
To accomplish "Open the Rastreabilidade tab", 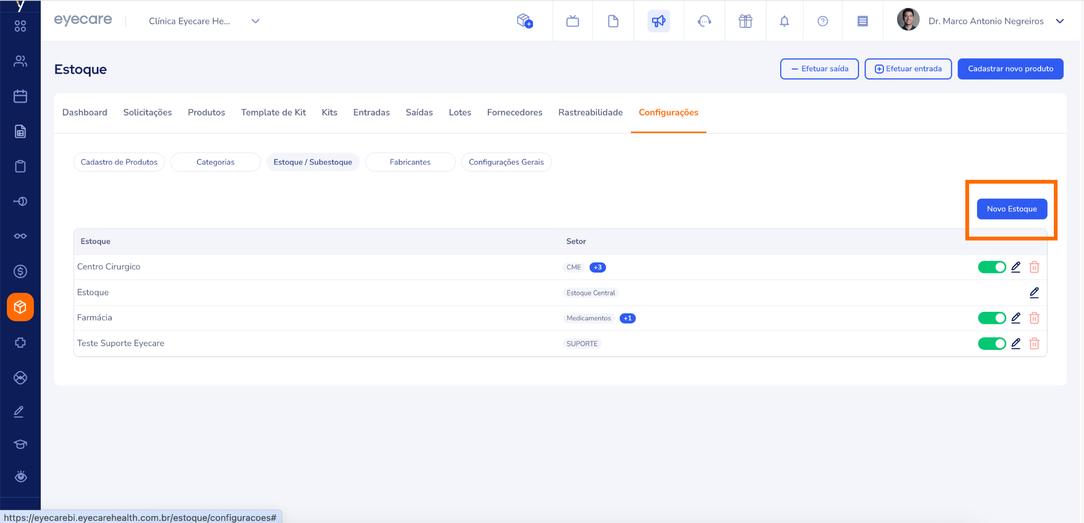I will click(590, 112).
